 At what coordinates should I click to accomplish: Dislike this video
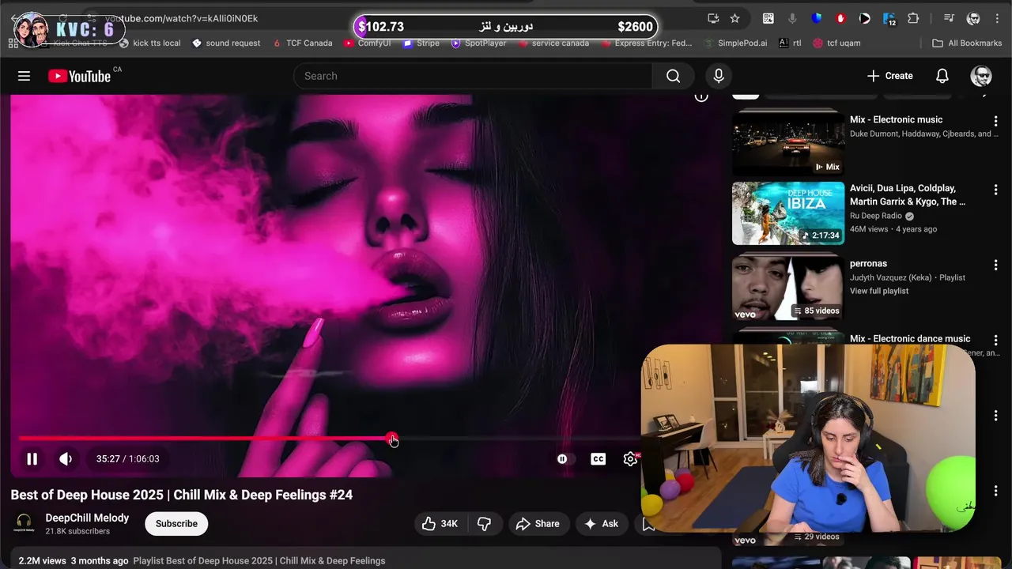pyautogui.click(x=484, y=523)
